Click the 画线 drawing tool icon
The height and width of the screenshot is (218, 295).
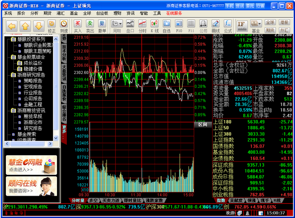[216, 25]
